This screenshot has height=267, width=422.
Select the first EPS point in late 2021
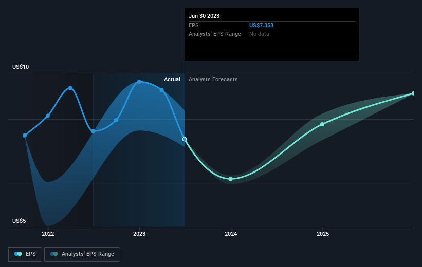point(25,136)
